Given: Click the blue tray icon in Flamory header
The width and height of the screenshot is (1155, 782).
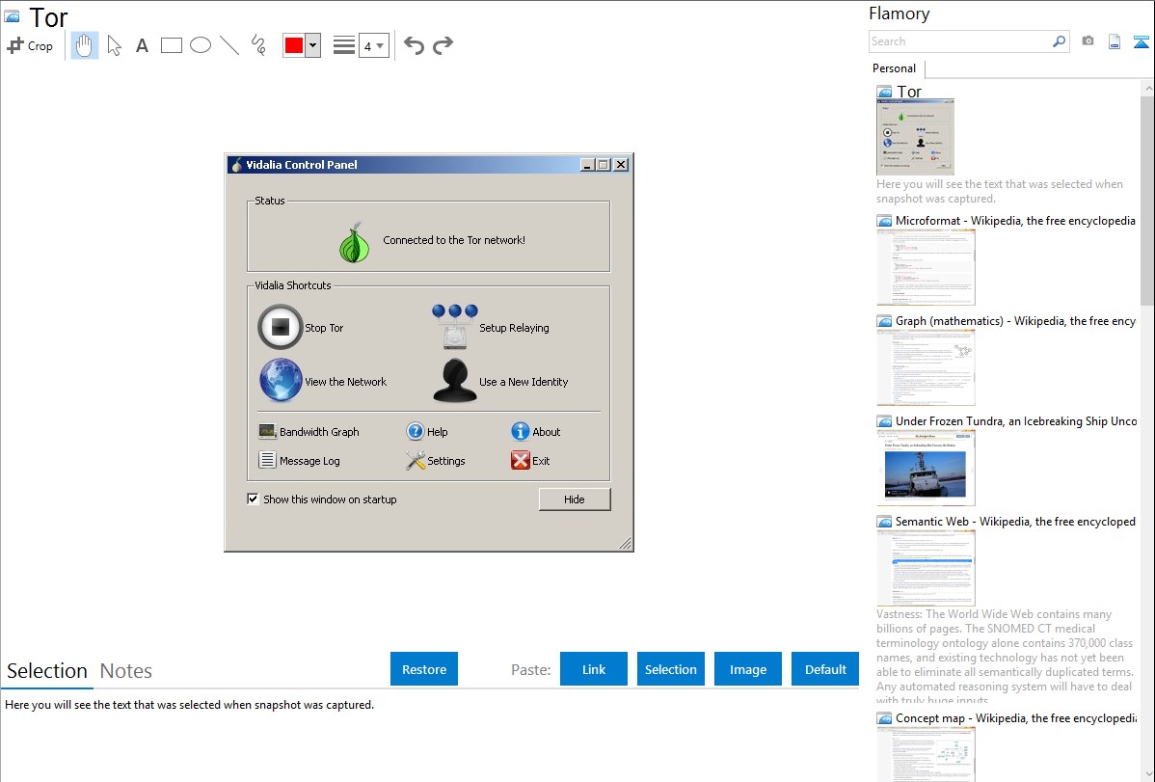Looking at the screenshot, I should [1141, 41].
